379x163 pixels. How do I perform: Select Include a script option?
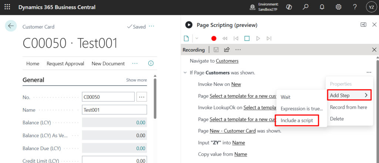click(297, 120)
